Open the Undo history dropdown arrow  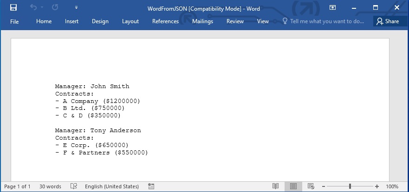[42, 7]
